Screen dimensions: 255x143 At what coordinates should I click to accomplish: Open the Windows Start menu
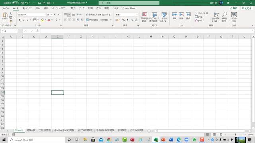[4, 139]
